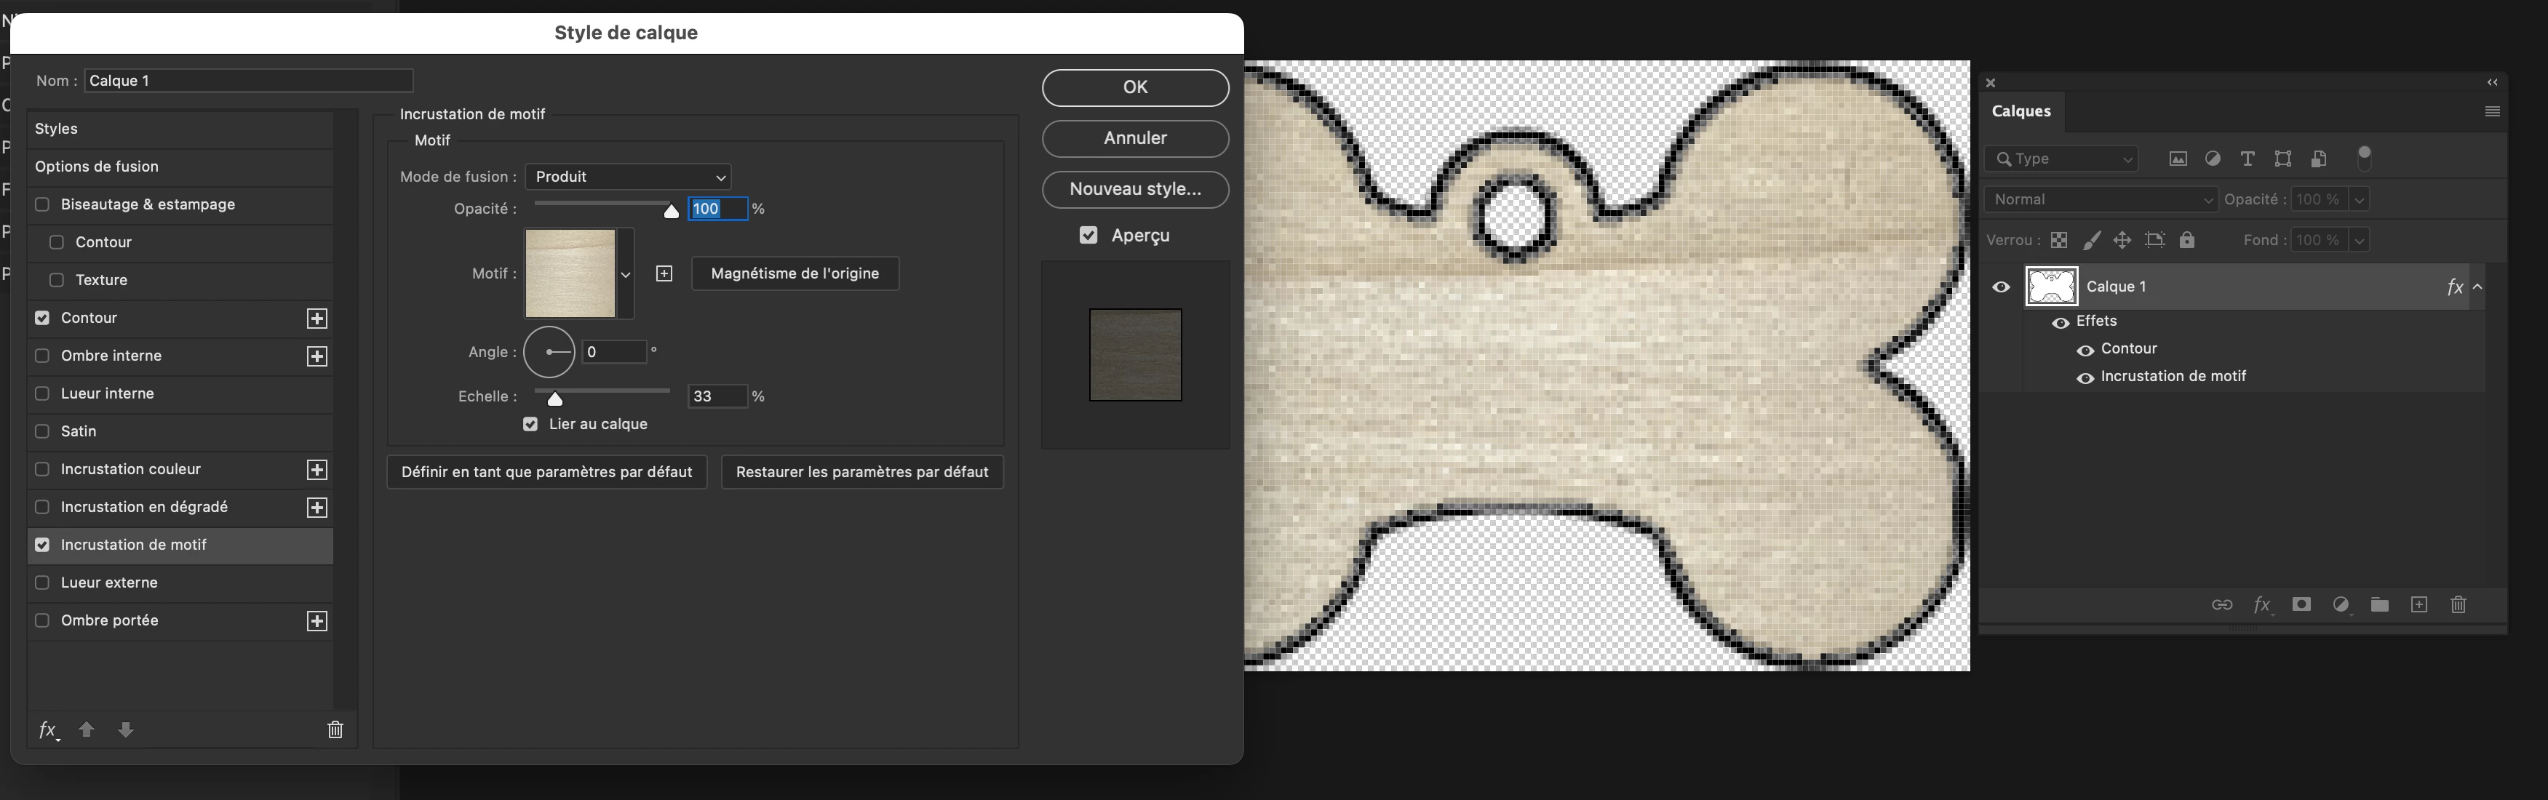Filter layers by text type icon
The height and width of the screenshot is (800, 2548).
[2248, 159]
